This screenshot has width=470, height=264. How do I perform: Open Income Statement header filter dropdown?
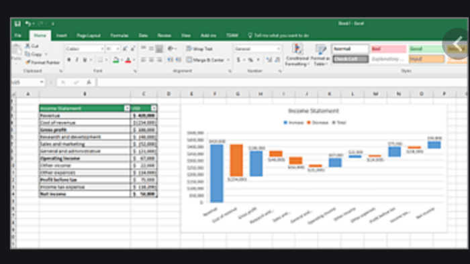point(127,109)
